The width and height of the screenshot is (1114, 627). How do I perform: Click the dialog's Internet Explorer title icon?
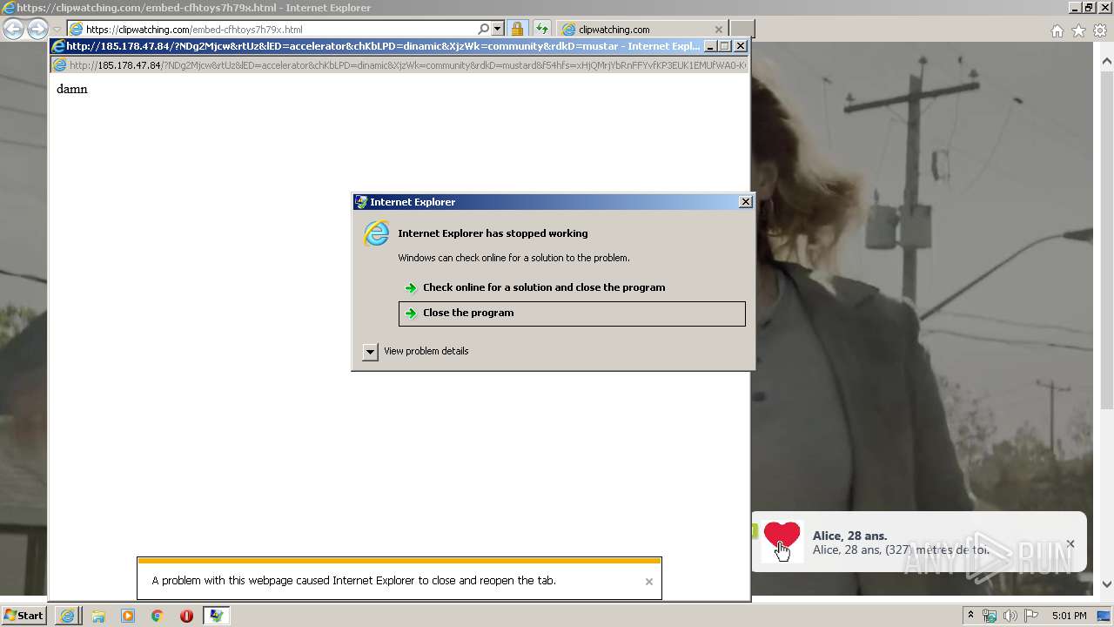point(361,202)
